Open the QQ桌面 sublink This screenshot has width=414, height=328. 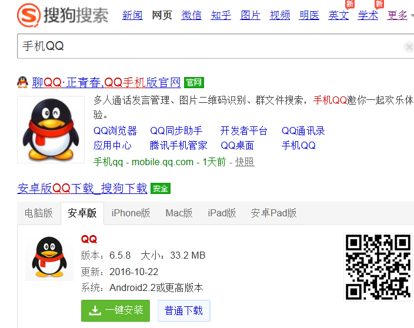coord(238,145)
